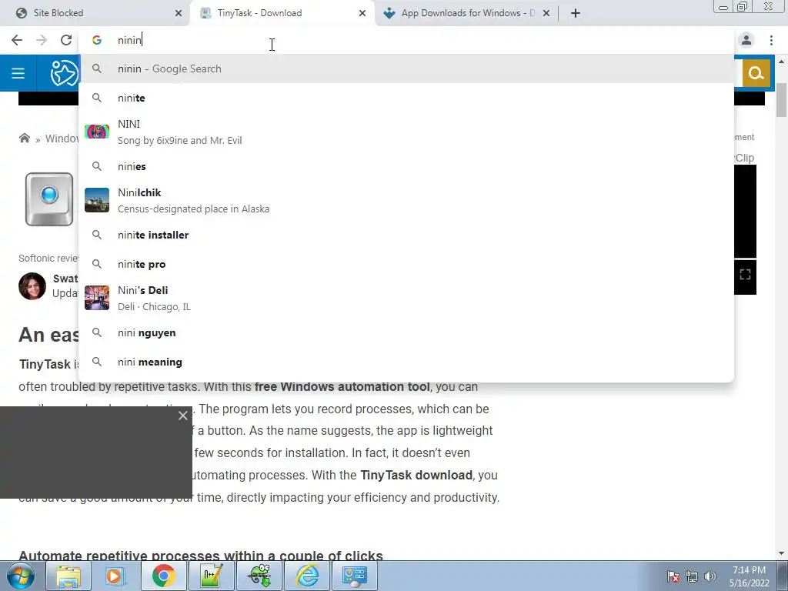Reload the current page
The width and height of the screenshot is (788, 591).
(x=66, y=40)
